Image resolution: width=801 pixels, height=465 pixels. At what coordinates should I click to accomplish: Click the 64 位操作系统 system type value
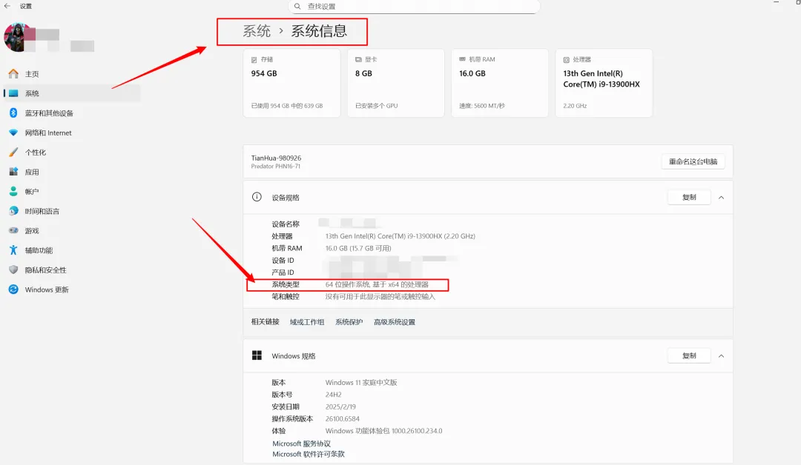tap(377, 284)
